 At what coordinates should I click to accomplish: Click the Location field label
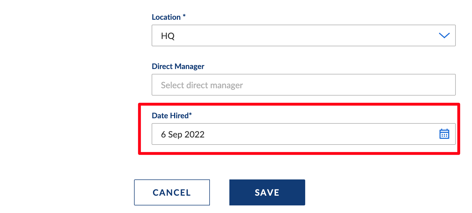pyautogui.click(x=166, y=17)
